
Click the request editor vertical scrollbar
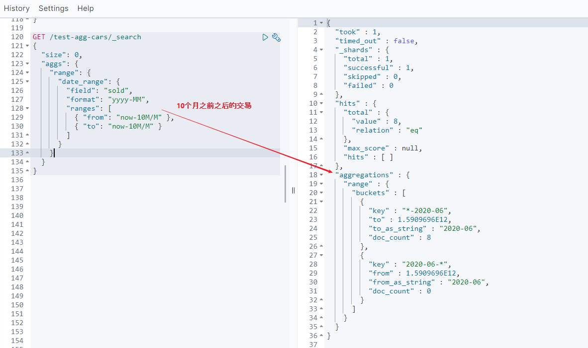[286, 184]
